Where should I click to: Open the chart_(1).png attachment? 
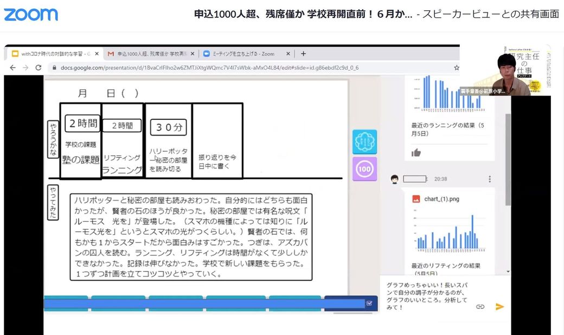tap(441, 199)
